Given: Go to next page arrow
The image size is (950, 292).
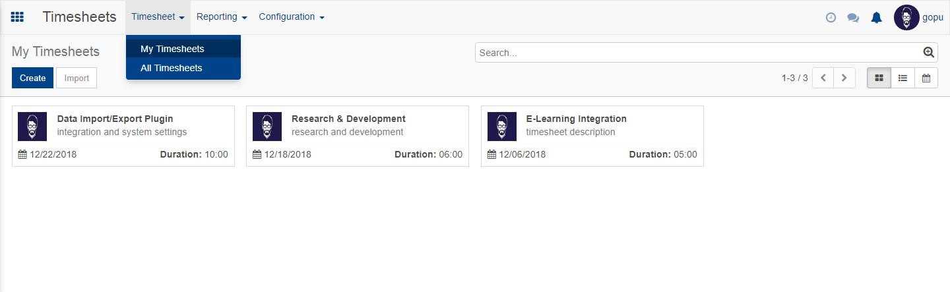Looking at the screenshot, I should 844,78.
